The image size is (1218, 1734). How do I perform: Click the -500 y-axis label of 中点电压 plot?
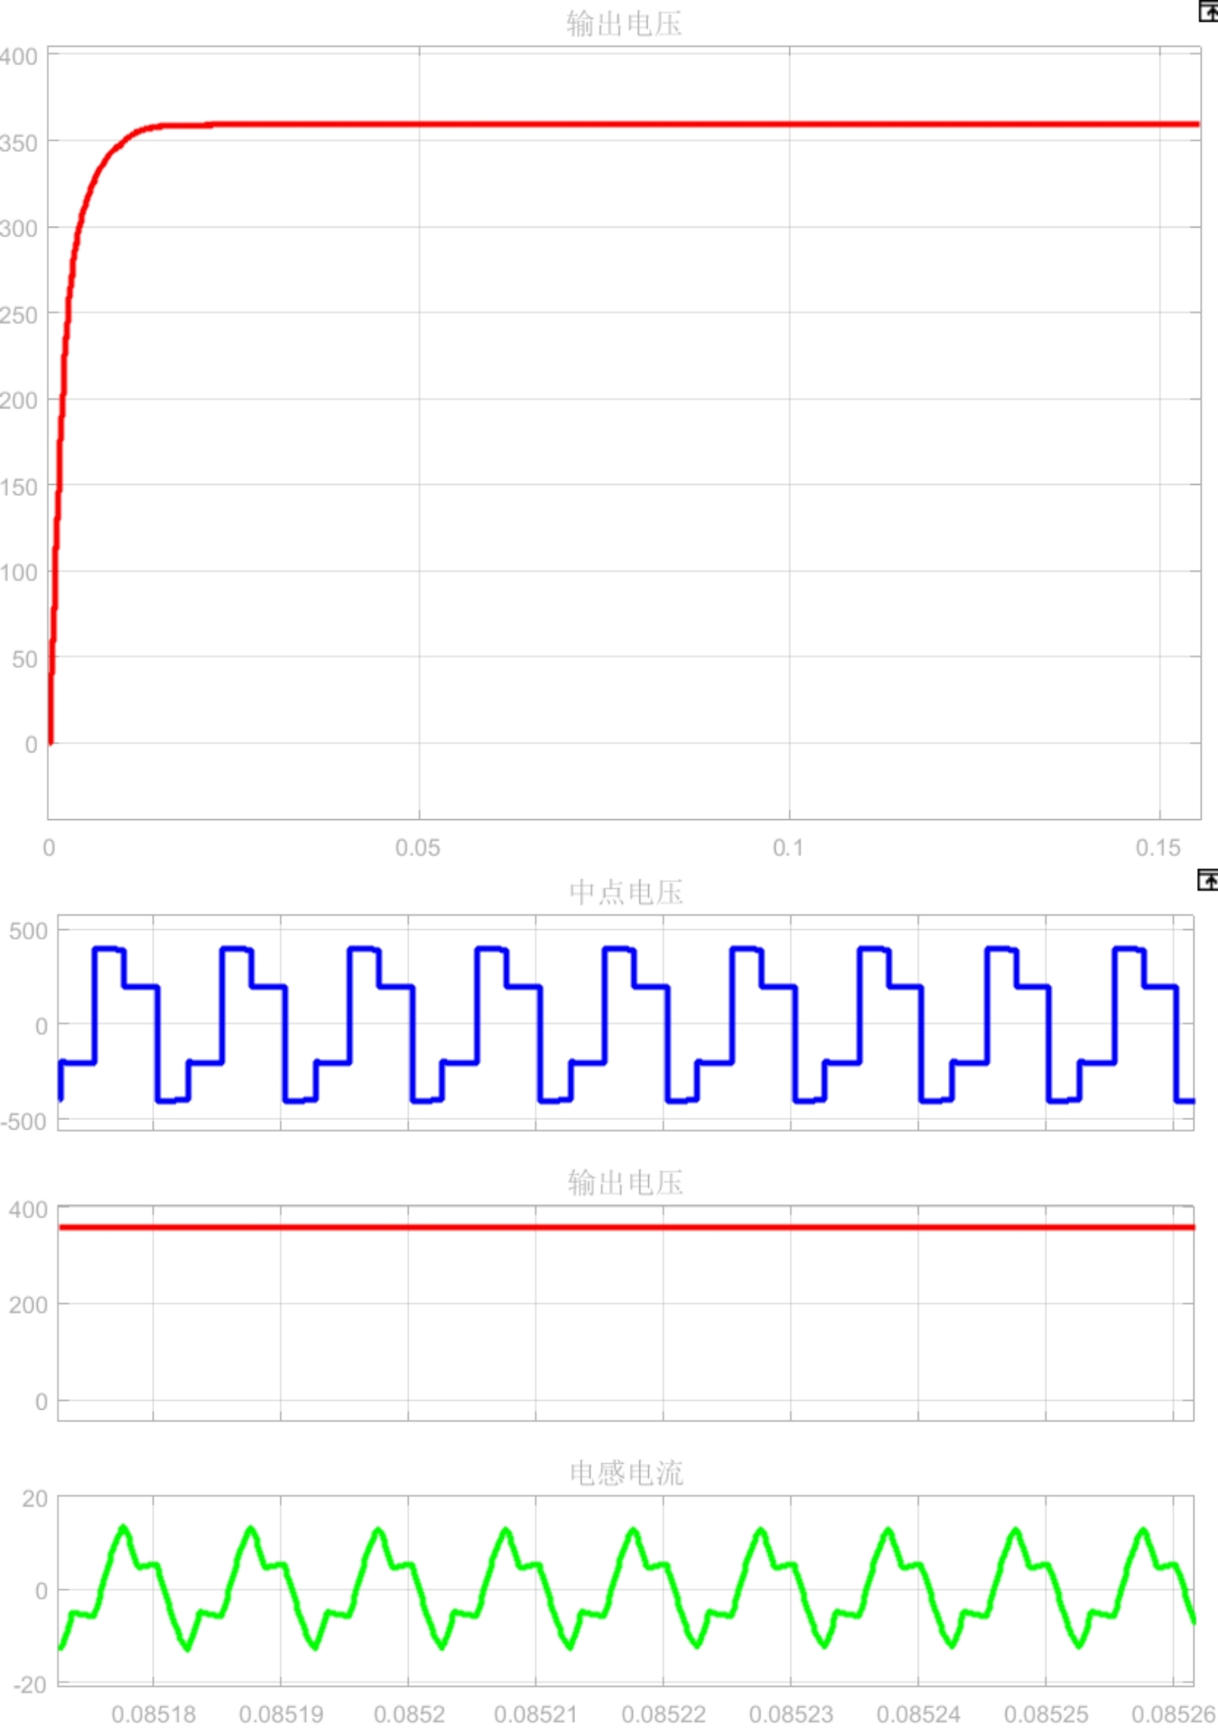(23, 1122)
